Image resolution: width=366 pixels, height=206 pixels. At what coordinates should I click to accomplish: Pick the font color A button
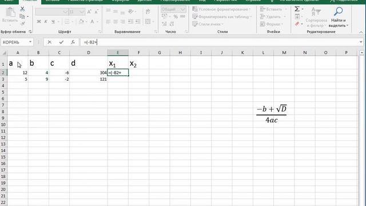tap(92, 22)
